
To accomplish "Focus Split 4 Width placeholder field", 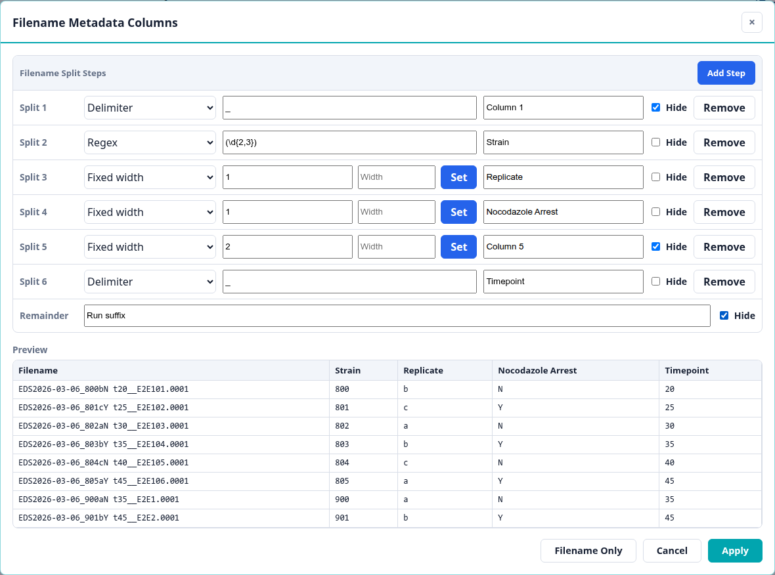I will pyautogui.click(x=397, y=212).
